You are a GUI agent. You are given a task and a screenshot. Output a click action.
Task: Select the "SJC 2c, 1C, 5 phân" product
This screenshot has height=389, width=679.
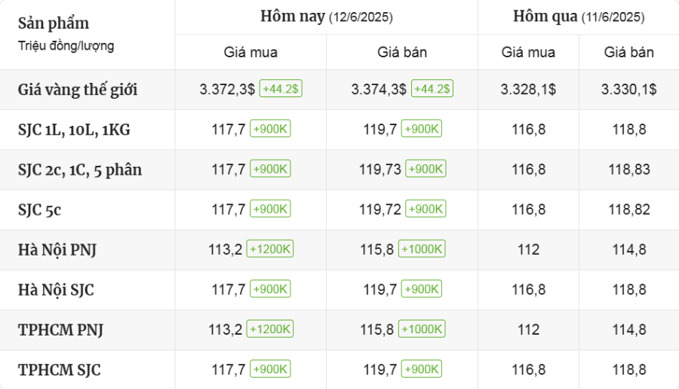(80, 170)
